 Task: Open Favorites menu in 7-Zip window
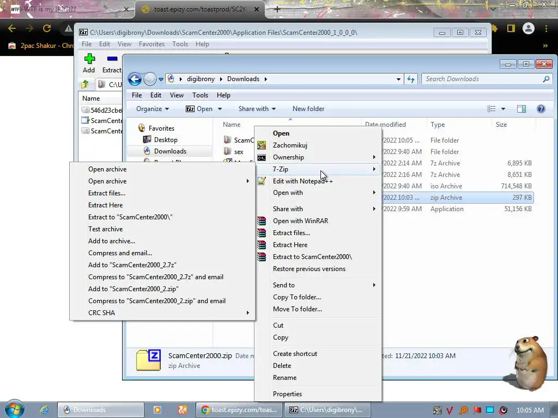tap(151, 44)
